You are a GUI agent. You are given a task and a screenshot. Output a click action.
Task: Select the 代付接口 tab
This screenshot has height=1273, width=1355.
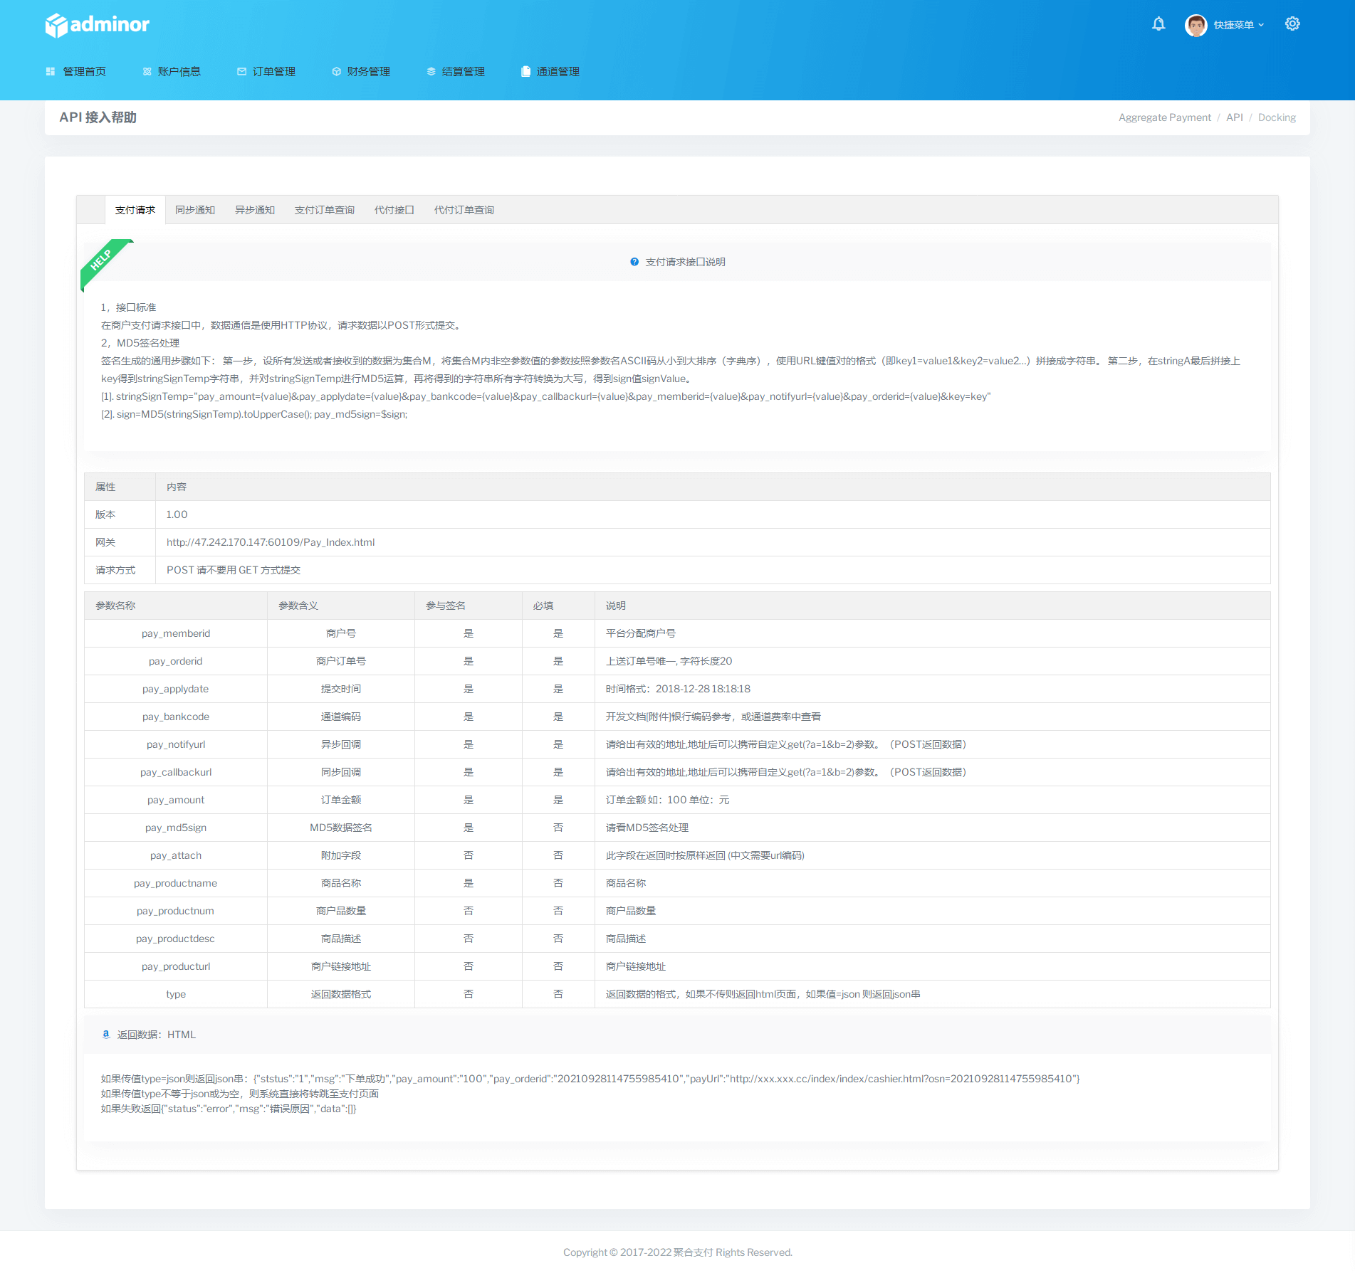coord(394,210)
